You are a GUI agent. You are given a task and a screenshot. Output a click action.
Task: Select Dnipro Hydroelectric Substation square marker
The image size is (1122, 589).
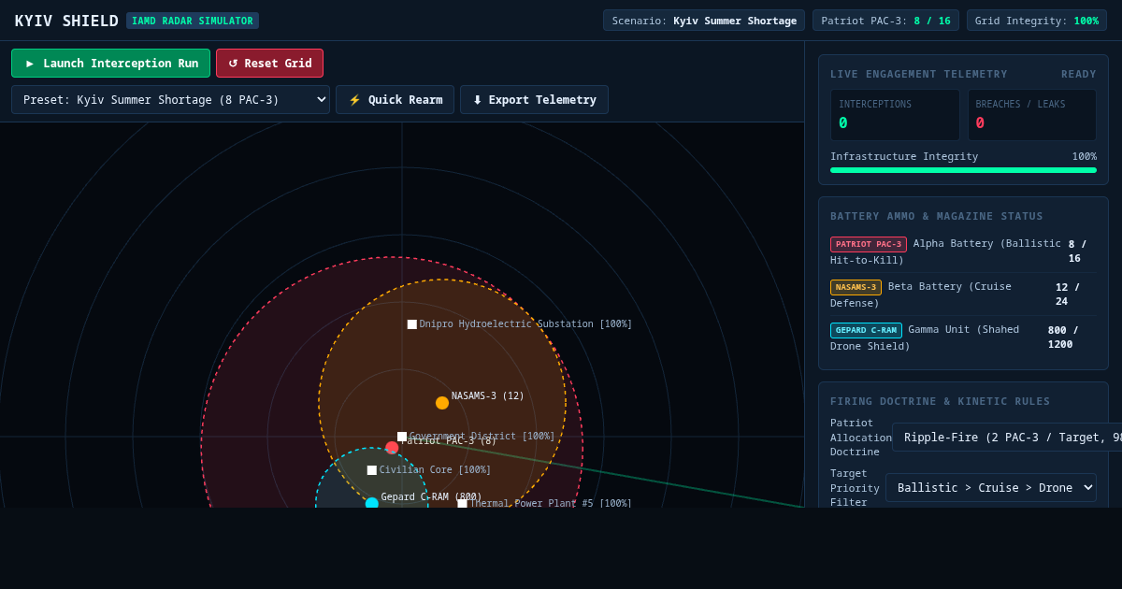pyautogui.click(x=412, y=324)
